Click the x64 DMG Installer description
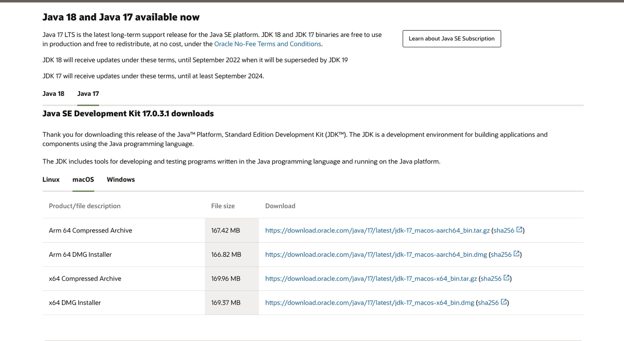 pyautogui.click(x=75, y=303)
